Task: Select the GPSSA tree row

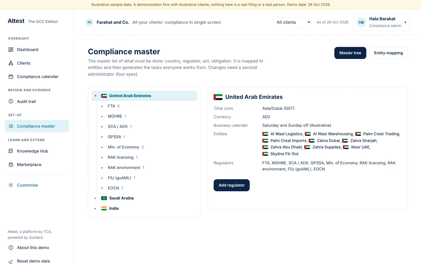Action: pos(148,137)
